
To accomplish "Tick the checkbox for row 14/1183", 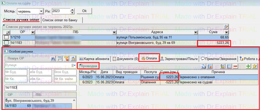I will click(x=6, y=43).
